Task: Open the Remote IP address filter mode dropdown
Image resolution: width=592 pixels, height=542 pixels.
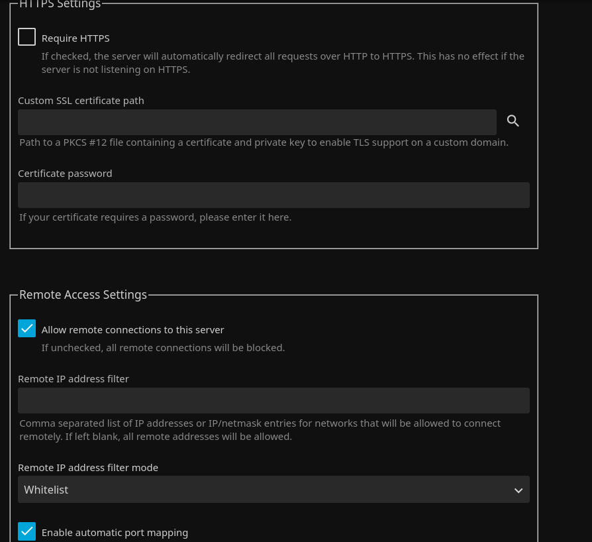Action: point(273,490)
